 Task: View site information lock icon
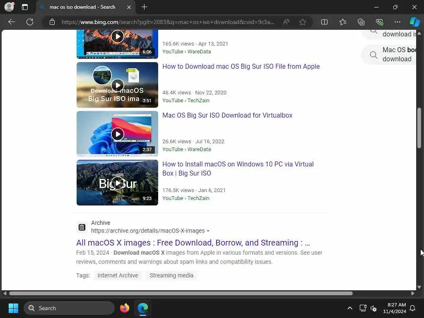click(x=52, y=22)
